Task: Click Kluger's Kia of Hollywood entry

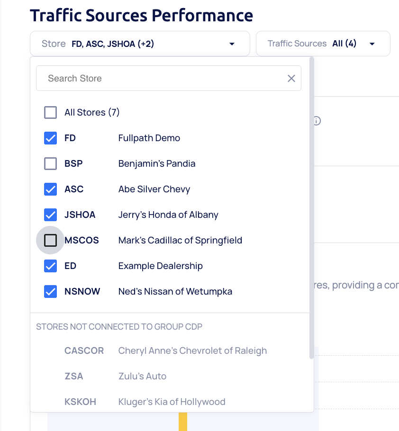Action: point(172,402)
